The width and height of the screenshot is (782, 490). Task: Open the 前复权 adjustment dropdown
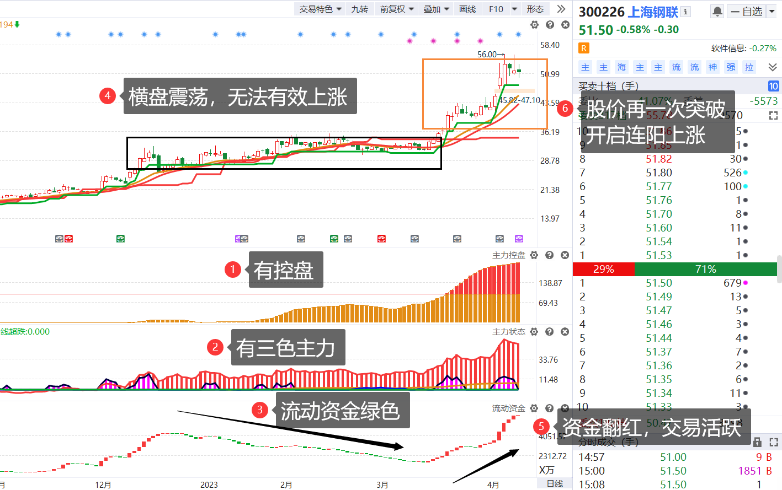[x=397, y=9]
